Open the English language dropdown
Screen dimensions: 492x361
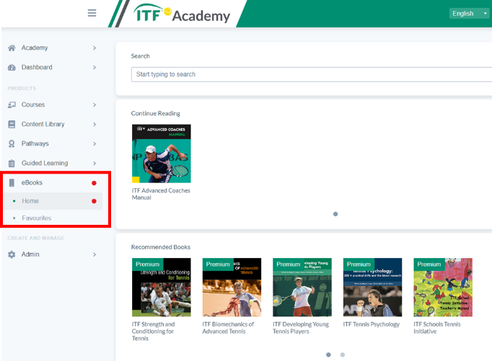(469, 14)
